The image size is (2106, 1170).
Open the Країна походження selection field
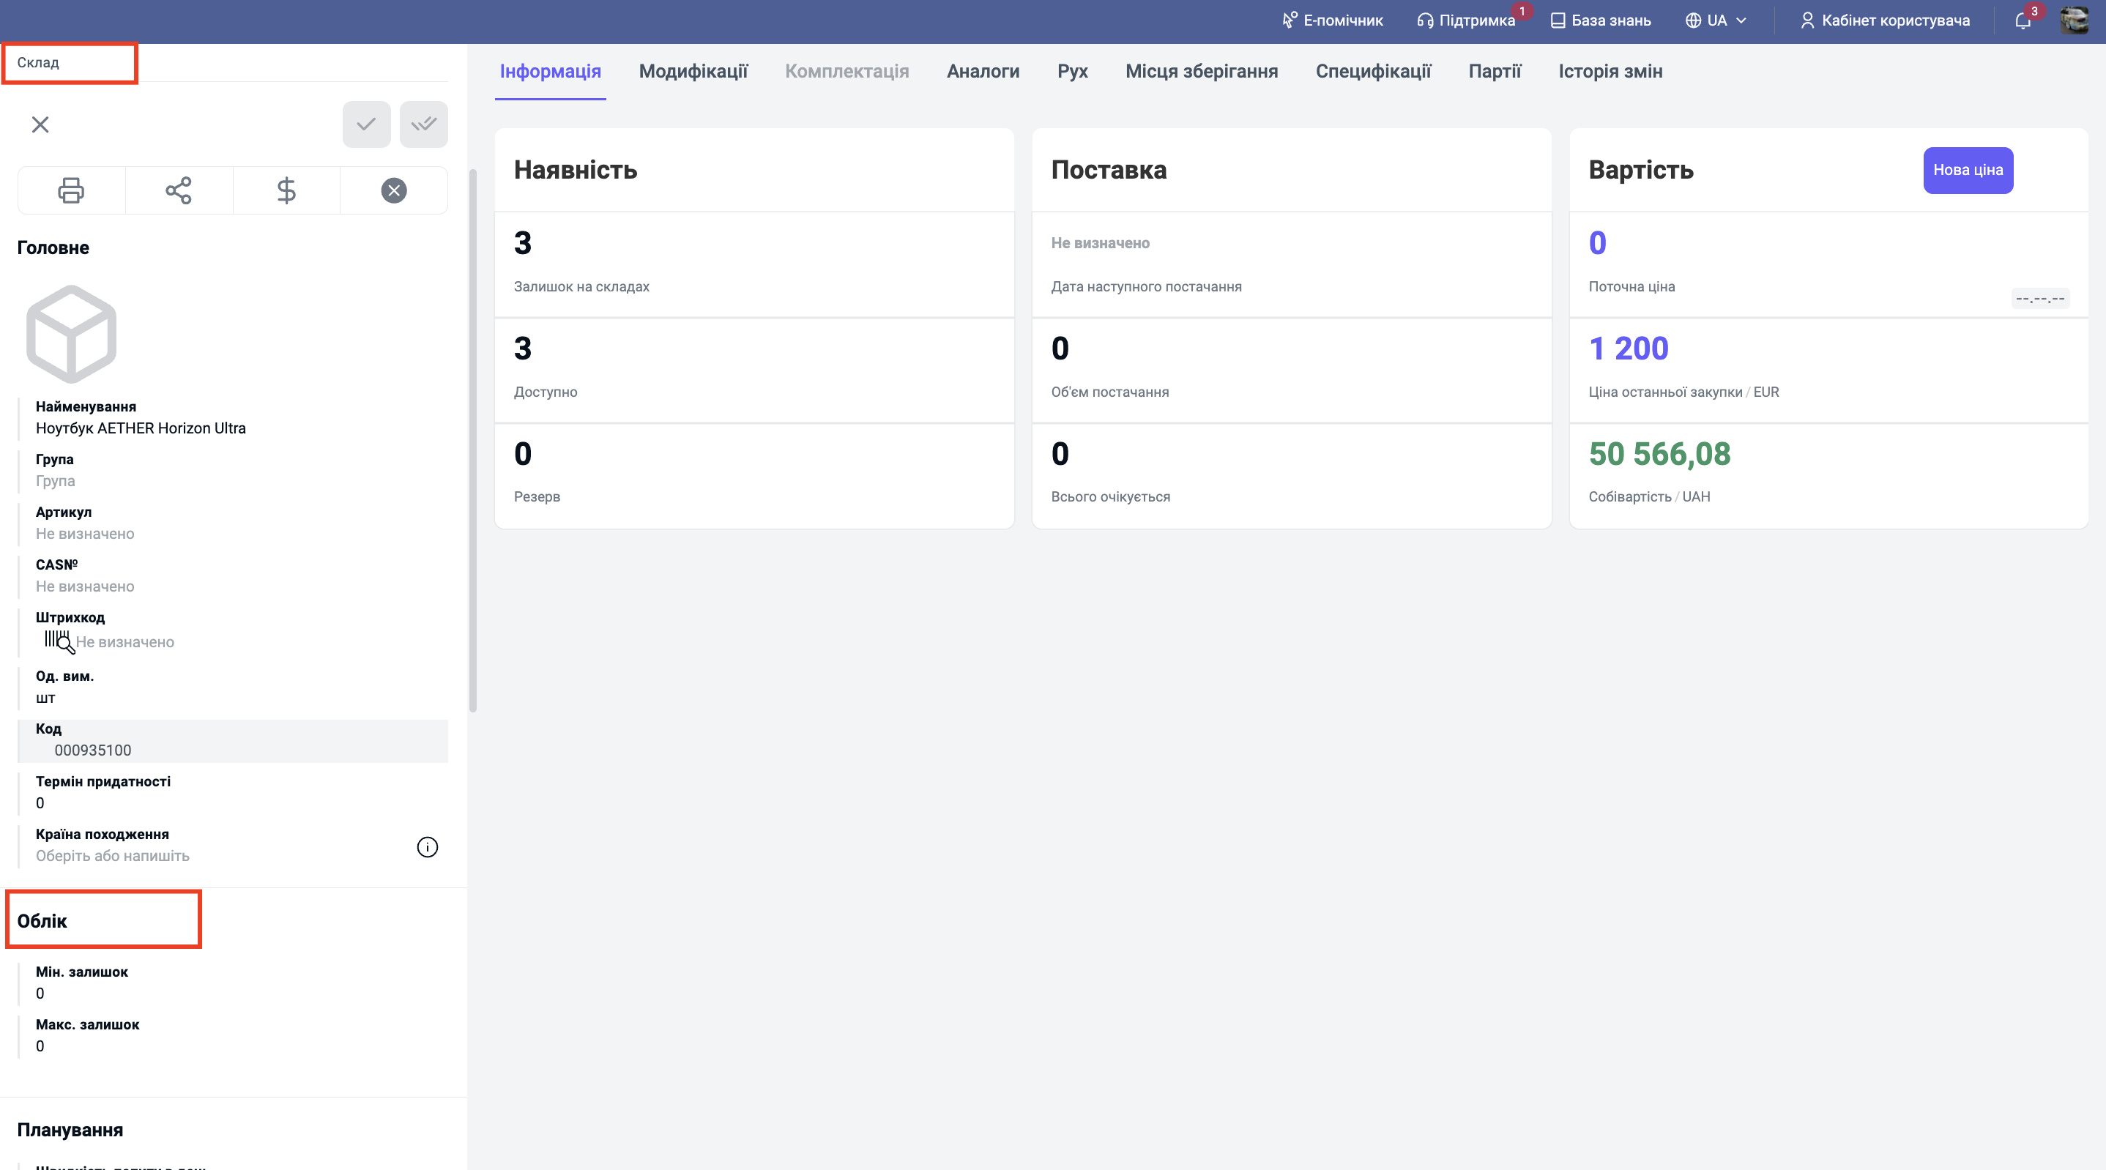(x=113, y=856)
